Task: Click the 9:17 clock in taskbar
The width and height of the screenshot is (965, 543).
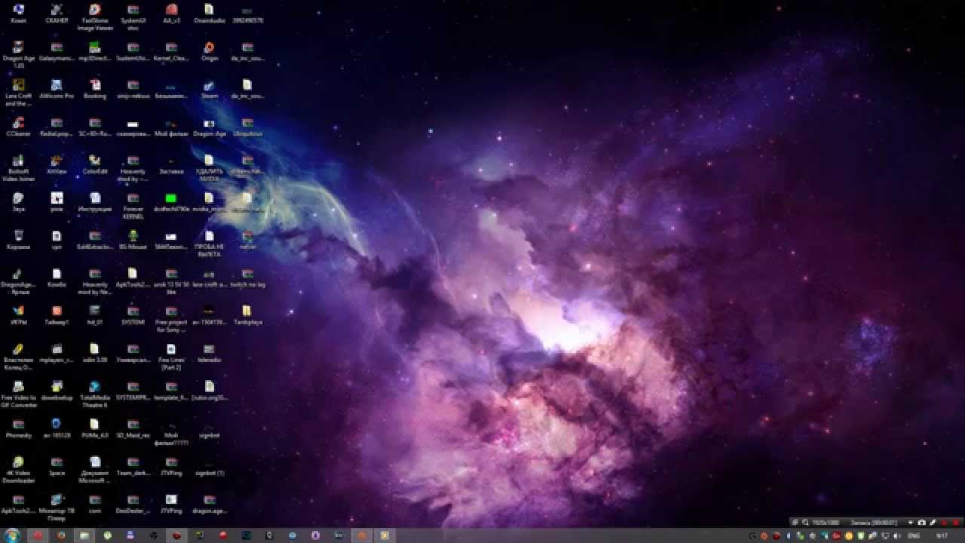Action: (x=942, y=535)
